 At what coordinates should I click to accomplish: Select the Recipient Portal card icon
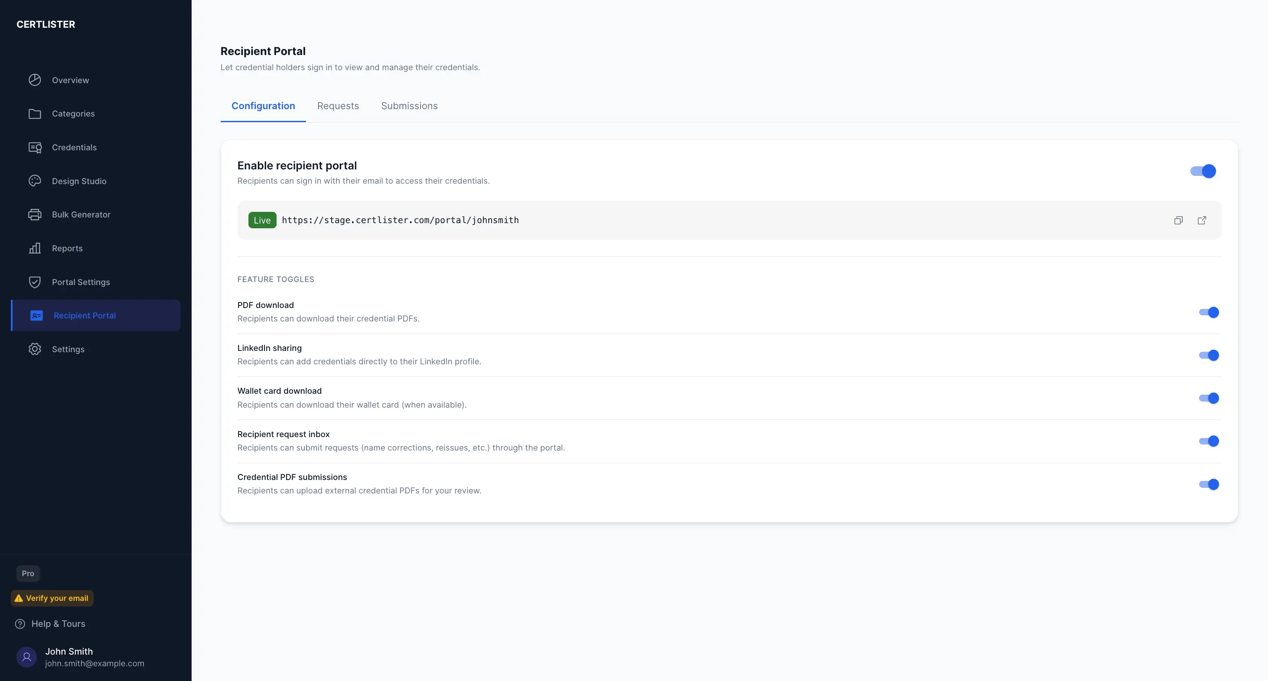click(36, 315)
